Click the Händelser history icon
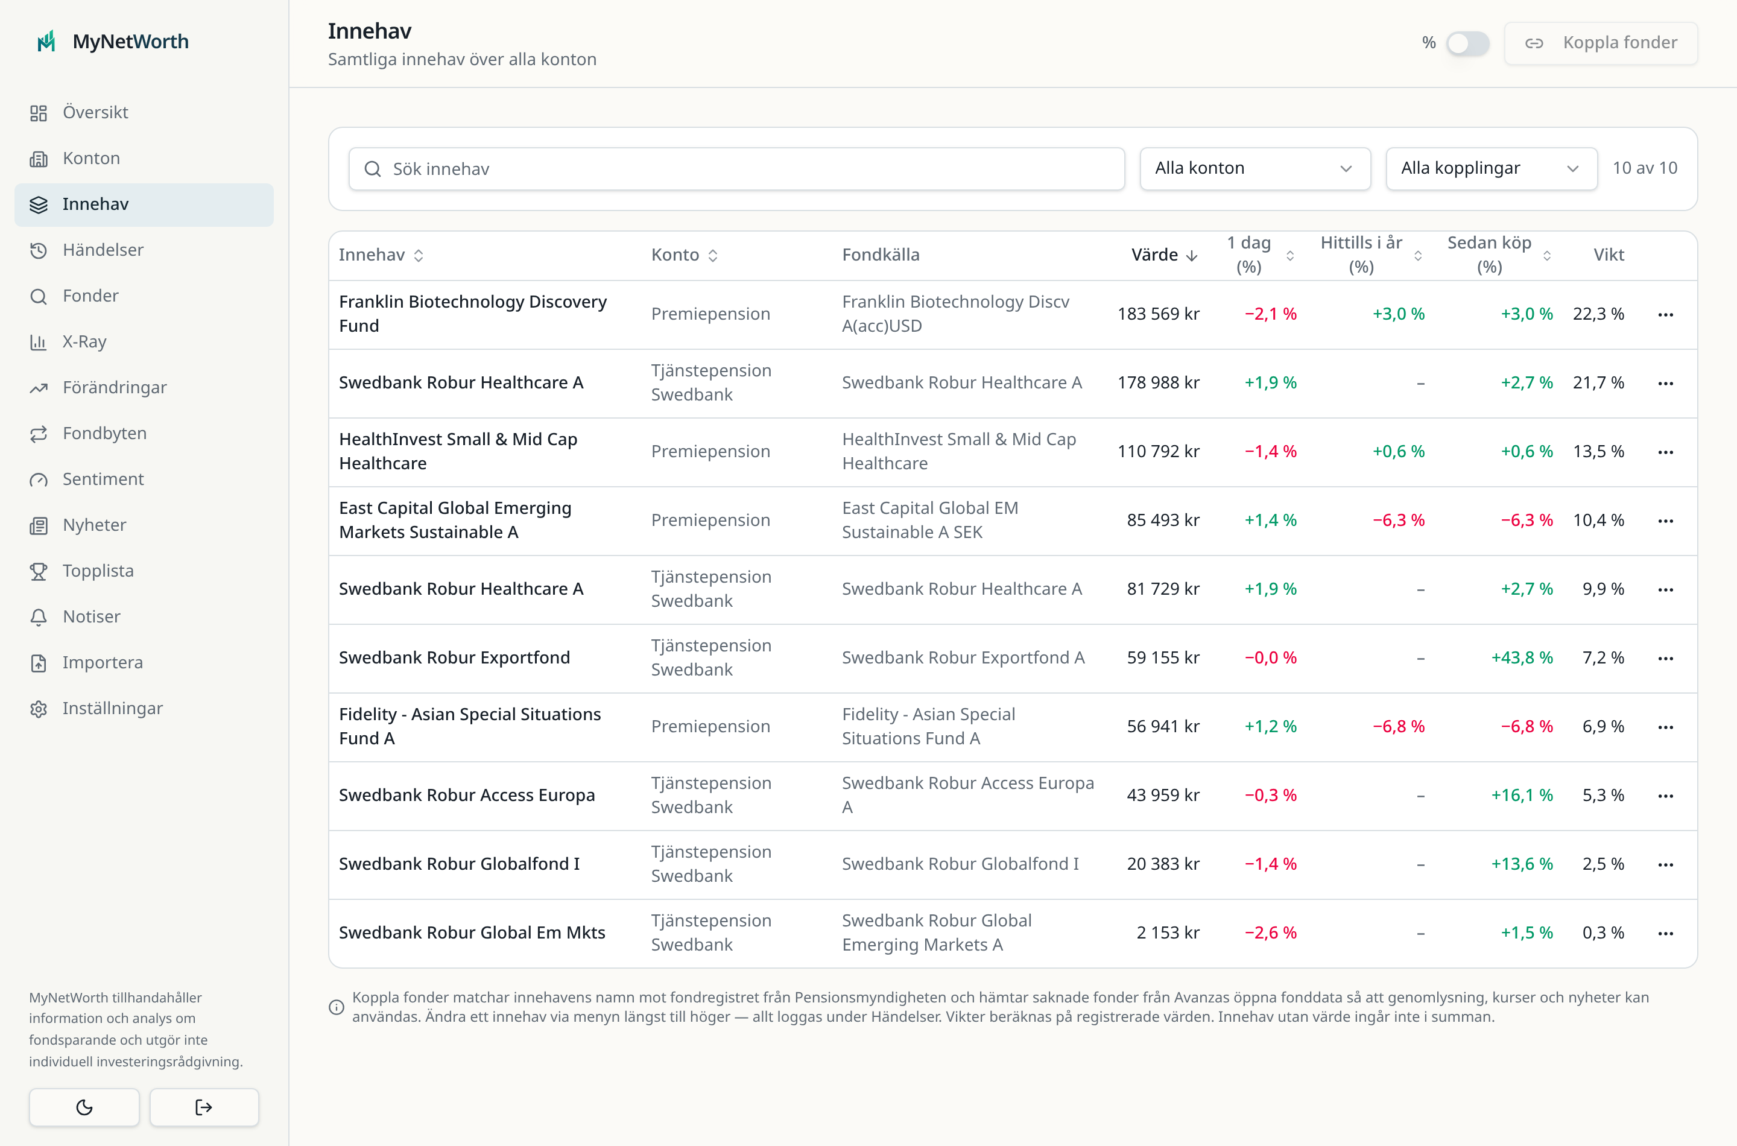Screen dimensions: 1737x1146 click(x=39, y=251)
